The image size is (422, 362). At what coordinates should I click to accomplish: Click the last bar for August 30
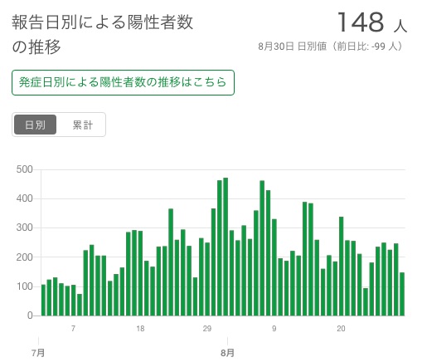[402, 294]
